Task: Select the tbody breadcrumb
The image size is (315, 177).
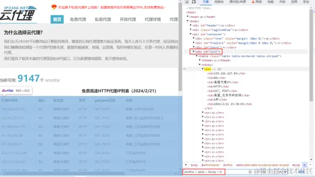Action: (296, 165)
